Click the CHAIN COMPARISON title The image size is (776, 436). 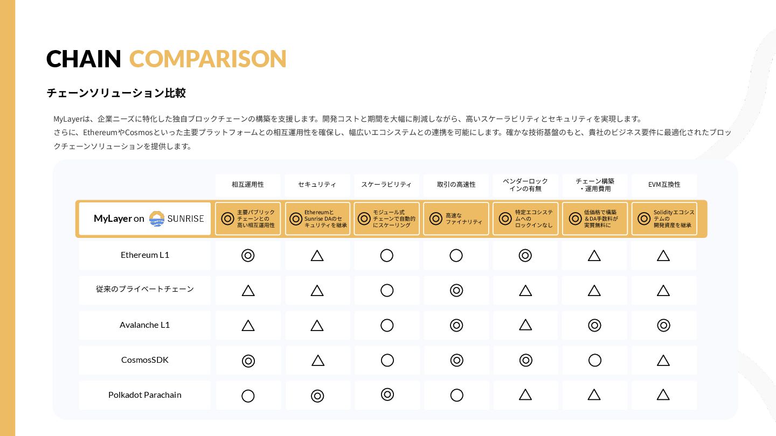[166, 59]
